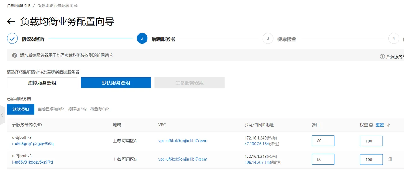Open elastic IP 106.14.207.143 link

point(258,162)
